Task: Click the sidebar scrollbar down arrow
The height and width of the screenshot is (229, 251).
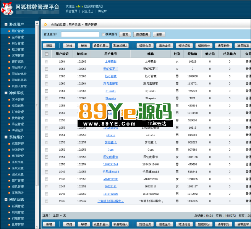Action: 37,226
